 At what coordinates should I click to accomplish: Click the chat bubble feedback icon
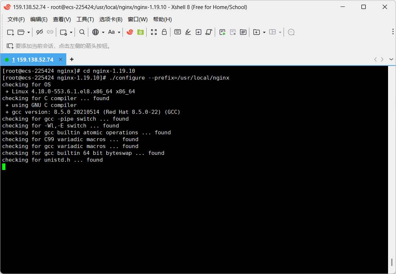click(x=291, y=32)
